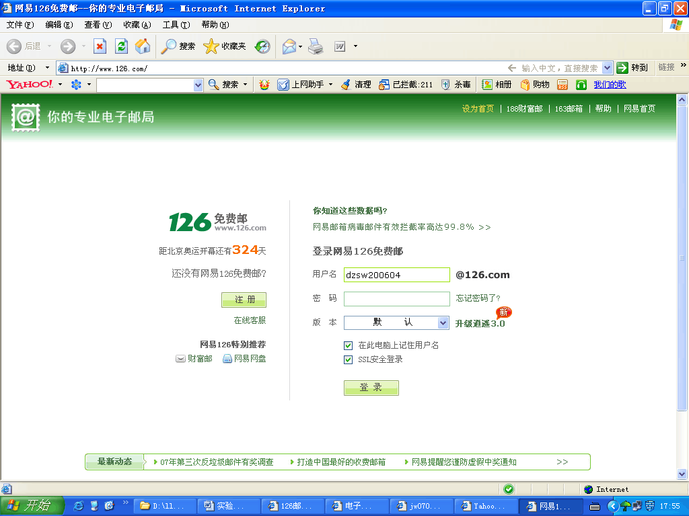Open the 工具 menu

[x=176, y=25]
